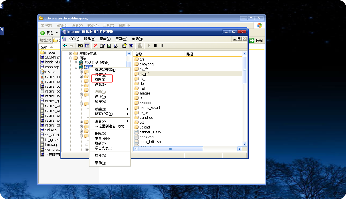Open Properties via the toolbar icon
Image resolution: width=346 pixels, height=199 pixels.
[x=102, y=46]
